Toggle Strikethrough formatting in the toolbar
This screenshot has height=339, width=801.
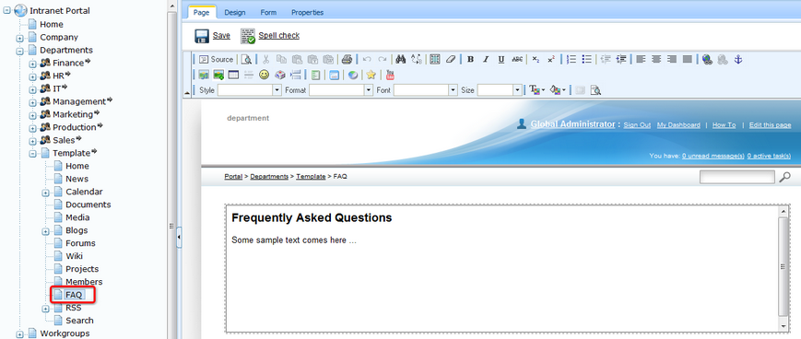517,59
